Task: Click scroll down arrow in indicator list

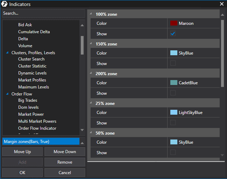Action: (x=82, y=130)
